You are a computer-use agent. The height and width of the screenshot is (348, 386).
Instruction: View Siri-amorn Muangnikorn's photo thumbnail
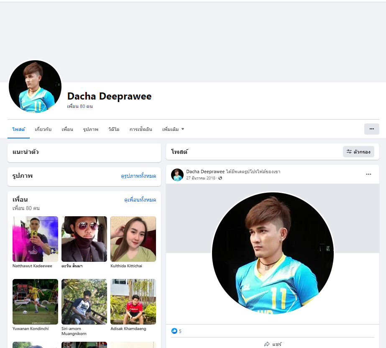[x=84, y=302]
